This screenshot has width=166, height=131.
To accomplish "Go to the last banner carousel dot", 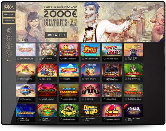I will 27,40.
